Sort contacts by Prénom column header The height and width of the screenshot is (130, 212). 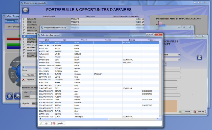coord(84,40)
